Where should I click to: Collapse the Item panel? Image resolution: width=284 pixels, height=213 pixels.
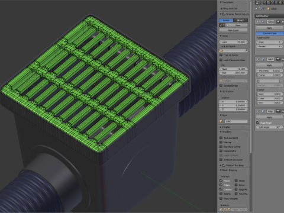(221, 115)
